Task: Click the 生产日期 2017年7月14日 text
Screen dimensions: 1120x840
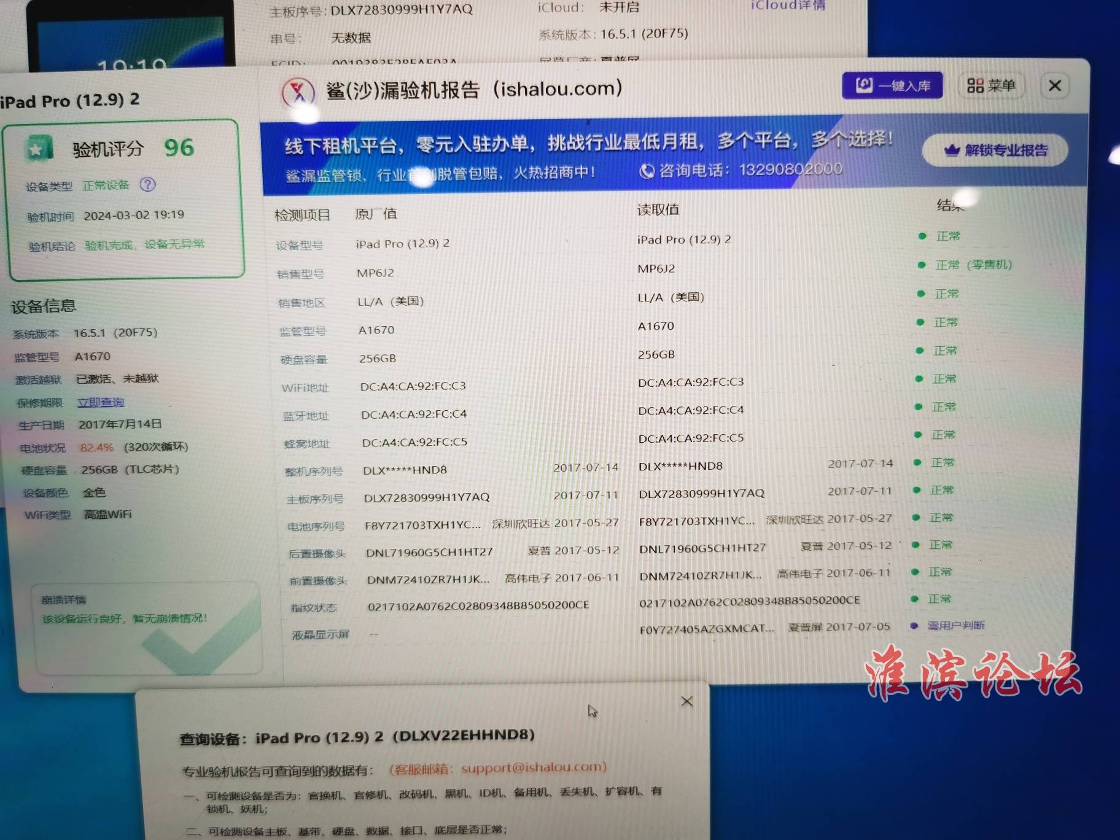Action: tap(120, 424)
